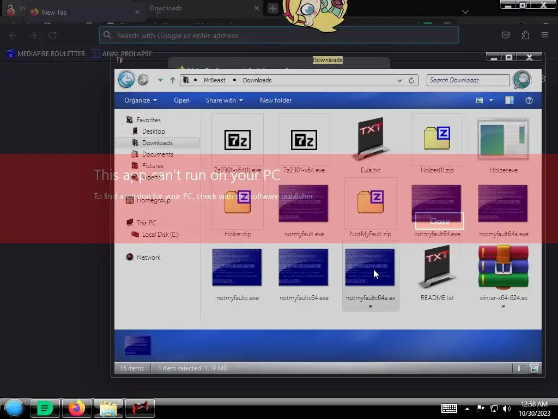
Task: Open MEDIAFIRE ROULETTER bookmark
Action: point(46,54)
